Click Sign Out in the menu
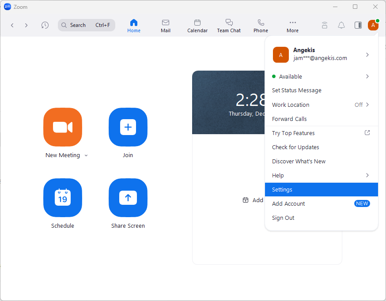 tap(283, 218)
